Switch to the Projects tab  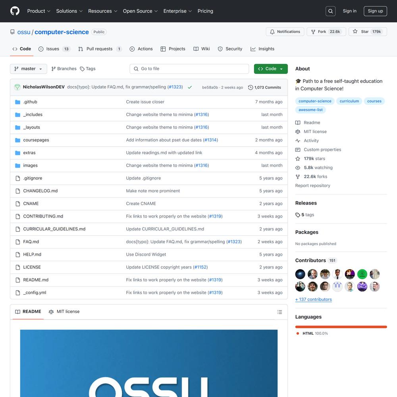(173, 49)
